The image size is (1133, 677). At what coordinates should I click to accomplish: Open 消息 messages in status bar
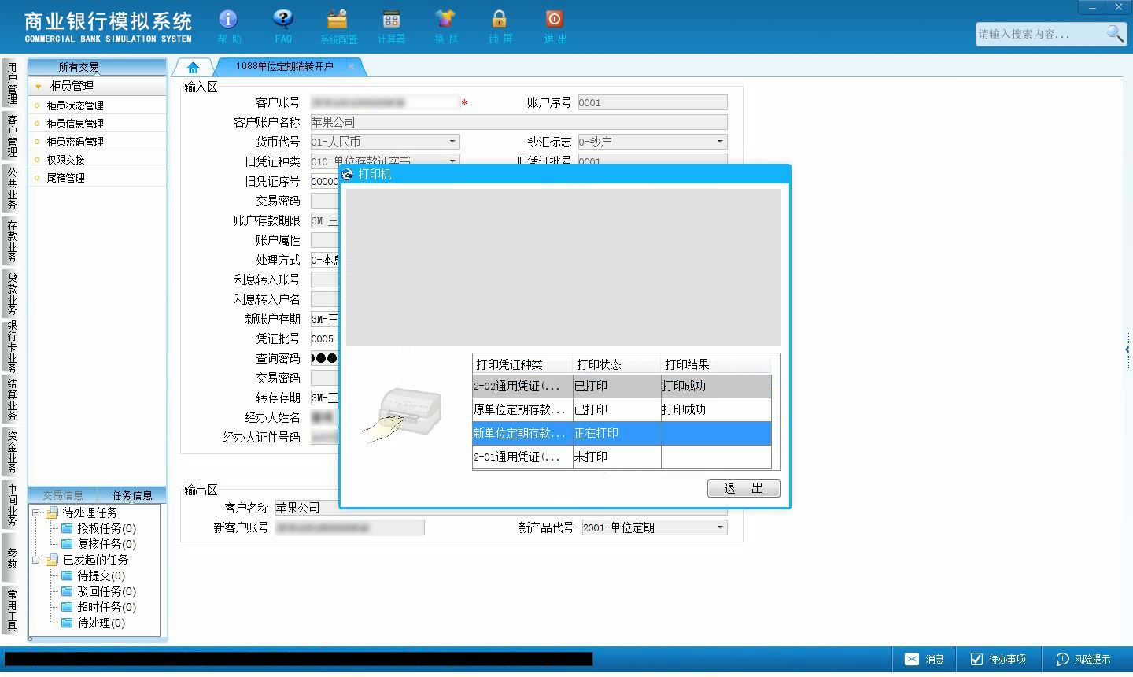coord(924,659)
